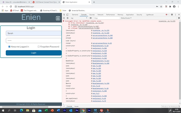Show the console sidebar icon
The width and height of the screenshot is (181, 113).
point(64,18)
